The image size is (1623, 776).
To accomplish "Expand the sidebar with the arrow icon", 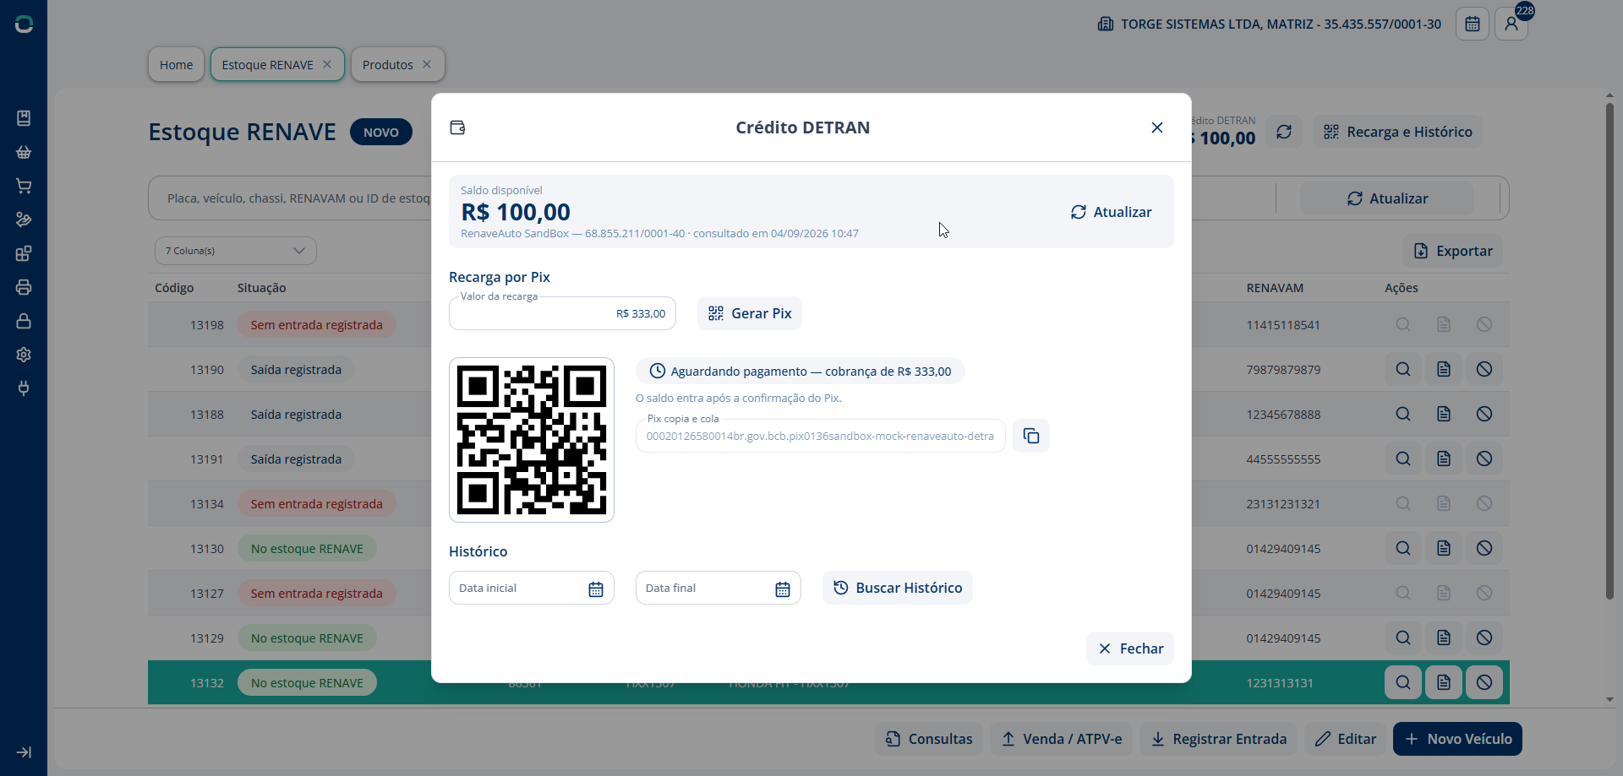I will (24, 752).
